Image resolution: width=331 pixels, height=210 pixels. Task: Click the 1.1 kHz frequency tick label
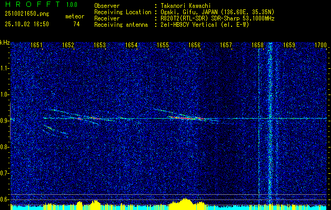pyautogui.click(x=5, y=68)
